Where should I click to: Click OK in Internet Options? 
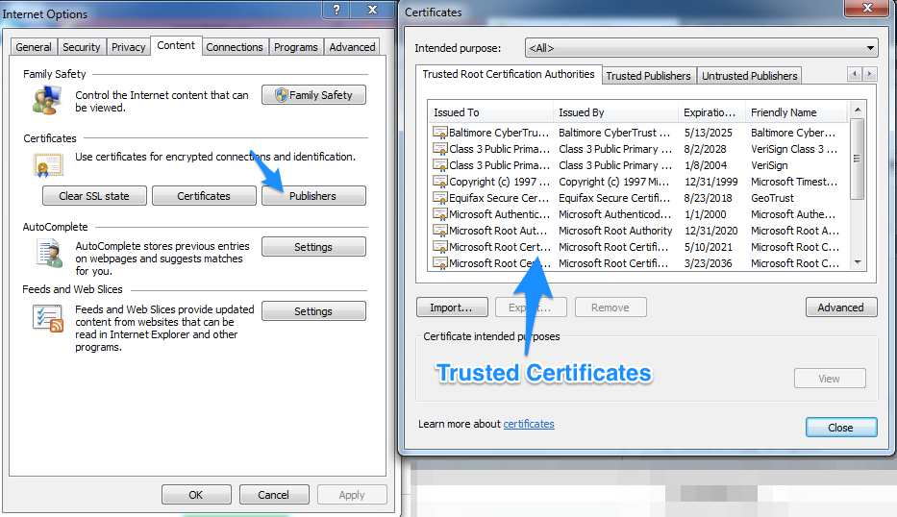196,495
